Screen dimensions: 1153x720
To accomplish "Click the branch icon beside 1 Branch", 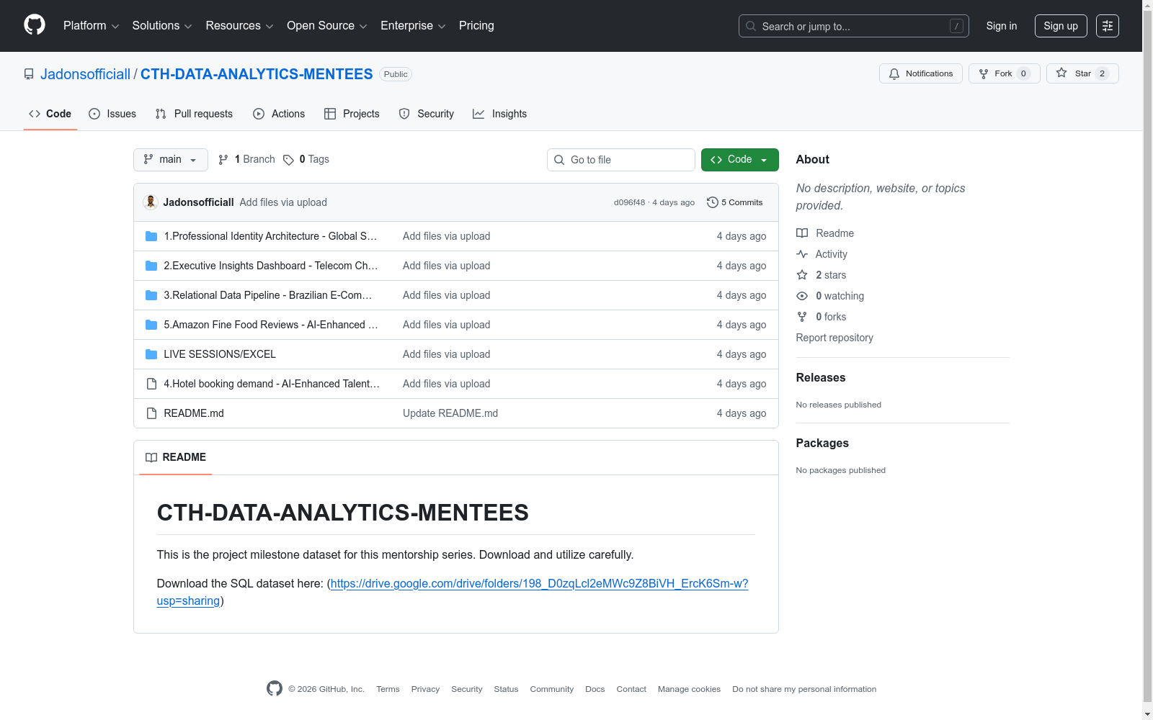I will [x=223, y=160].
